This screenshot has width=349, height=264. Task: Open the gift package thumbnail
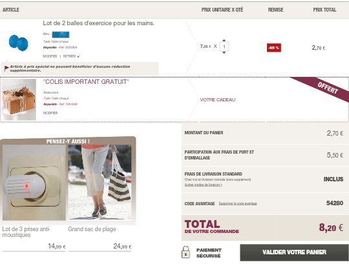click(19, 99)
